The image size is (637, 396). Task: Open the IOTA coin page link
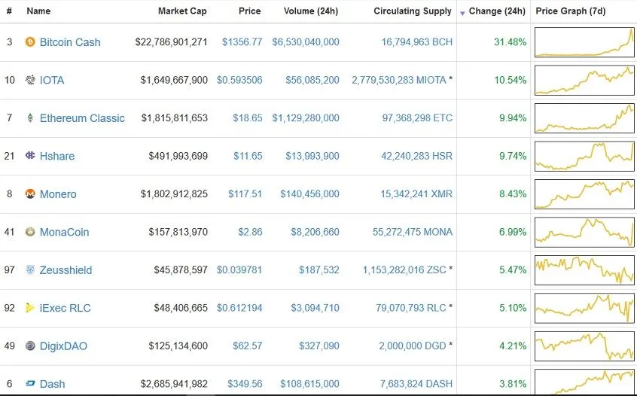pyautogui.click(x=52, y=80)
